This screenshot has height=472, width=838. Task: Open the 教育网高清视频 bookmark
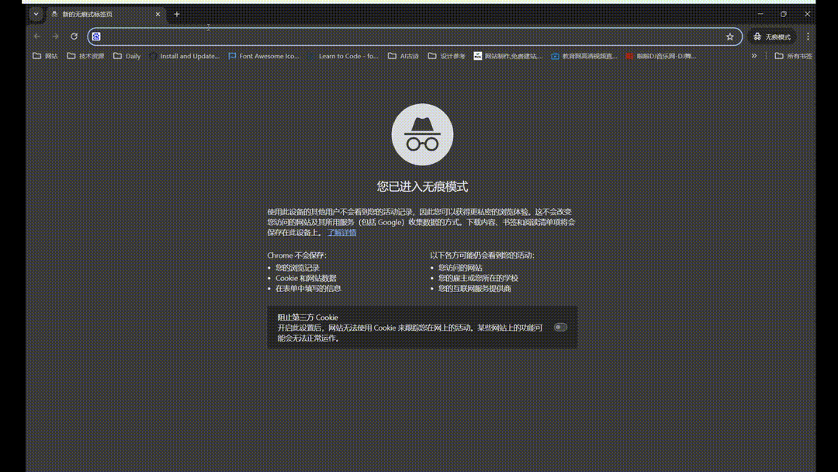584,56
